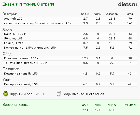
Task: Click the 22% protein percentage
Action: point(85,110)
